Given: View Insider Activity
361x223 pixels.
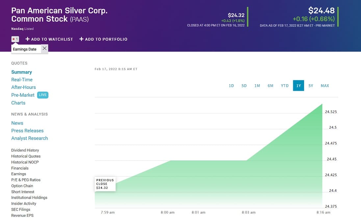Looking at the screenshot, I should coord(24,204).
